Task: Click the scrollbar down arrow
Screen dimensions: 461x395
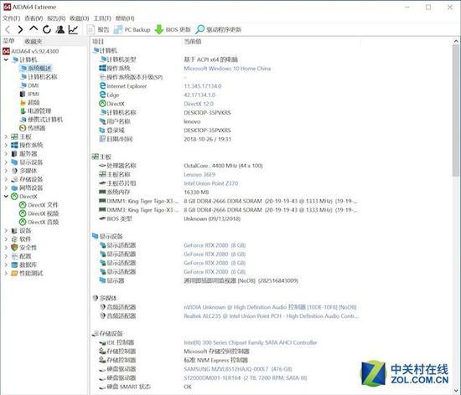Action: (x=456, y=391)
